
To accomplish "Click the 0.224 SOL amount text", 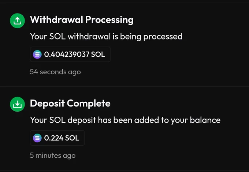I will tap(62, 138).
